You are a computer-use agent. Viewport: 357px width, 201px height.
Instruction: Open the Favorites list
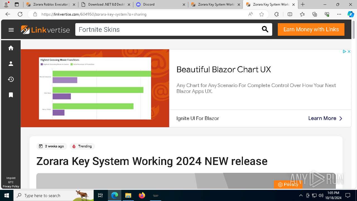pos(302,14)
